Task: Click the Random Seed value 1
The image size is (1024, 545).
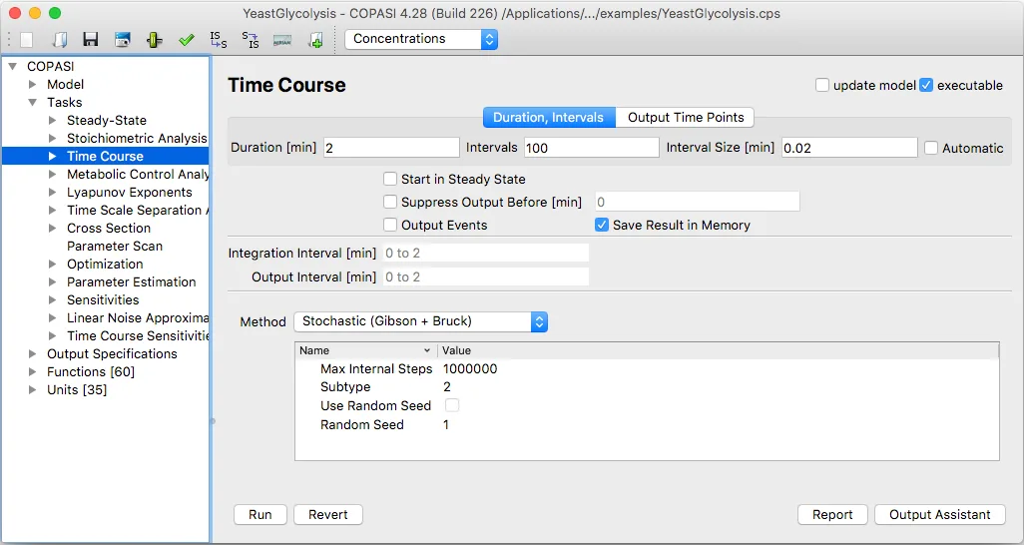Action: (x=446, y=425)
